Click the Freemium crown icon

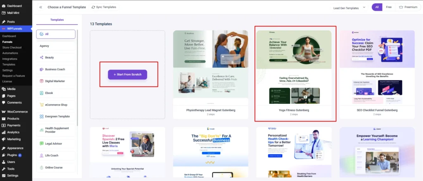[x=401, y=7]
